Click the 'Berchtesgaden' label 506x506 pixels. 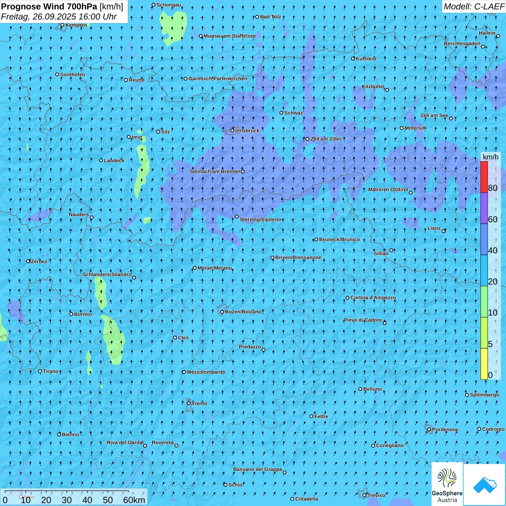click(x=462, y=43)
